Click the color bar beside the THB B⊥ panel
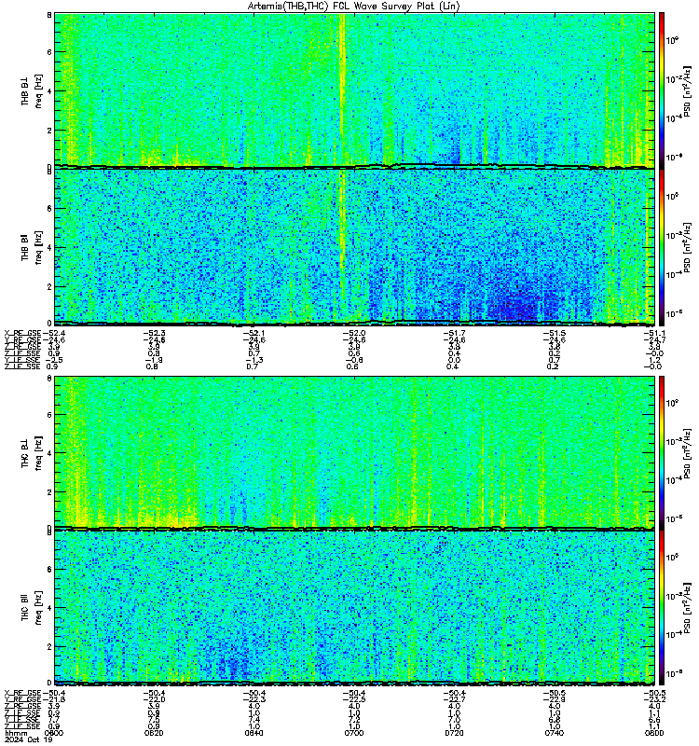699x746 pixels. pyautogui.click(x=661, y=90)
